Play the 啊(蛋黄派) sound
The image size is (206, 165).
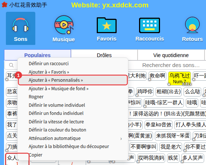click(141, 136)
